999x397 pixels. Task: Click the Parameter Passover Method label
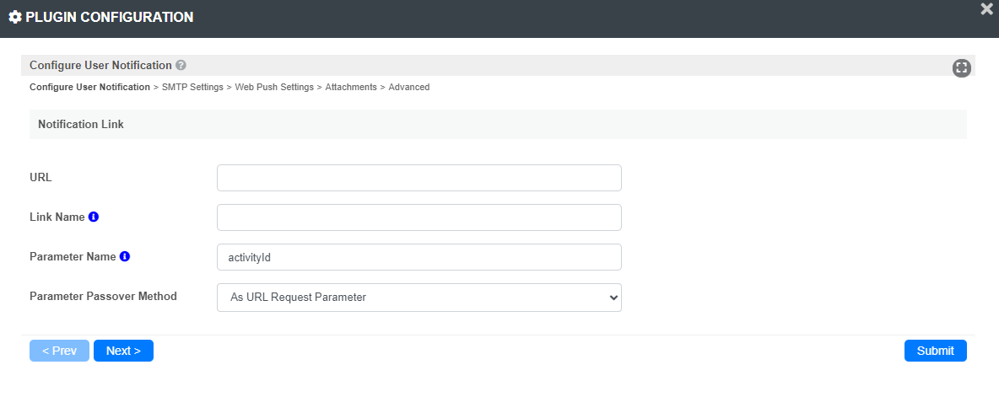103,296
